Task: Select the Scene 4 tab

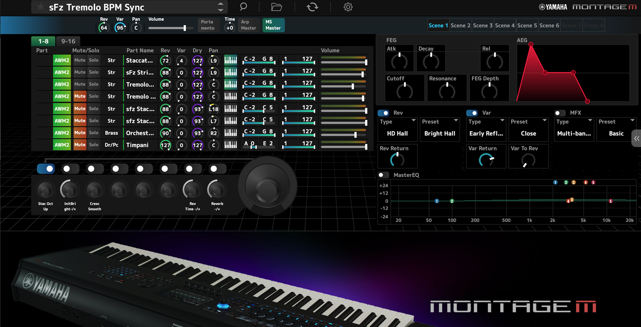Action: click(505, 25)
